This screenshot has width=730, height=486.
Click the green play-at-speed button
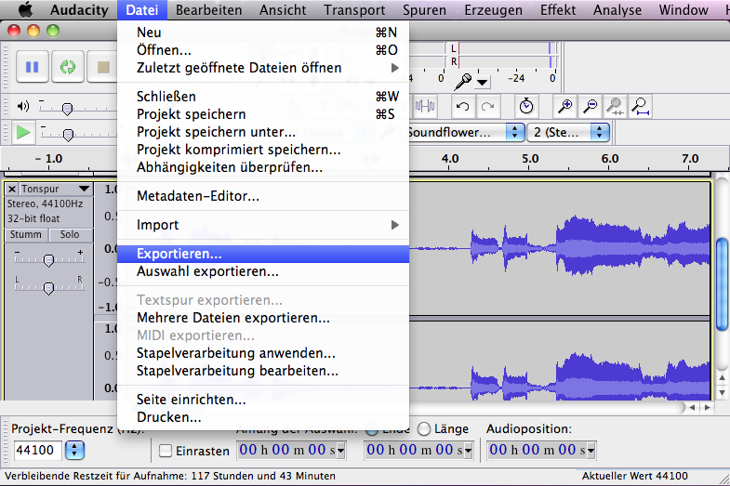click(24, 133)
